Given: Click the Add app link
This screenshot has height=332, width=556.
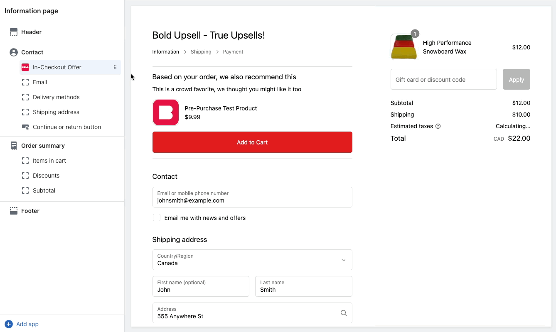Looking at the screenshot, I should click(27, 324).
